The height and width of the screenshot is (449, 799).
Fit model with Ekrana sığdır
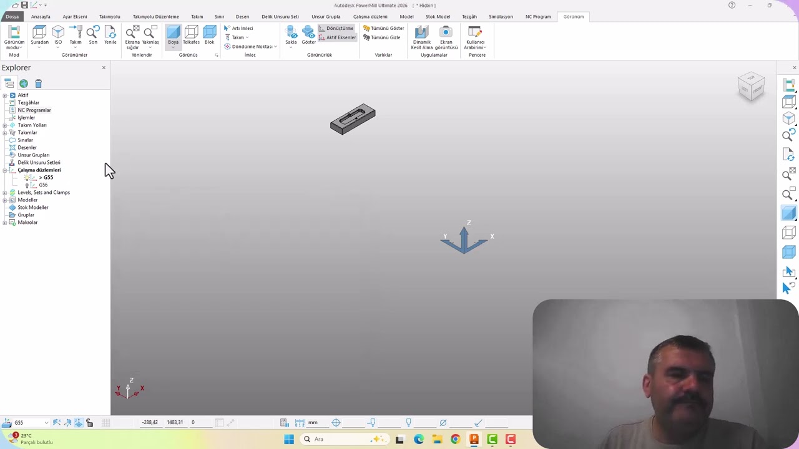point(132,37)
